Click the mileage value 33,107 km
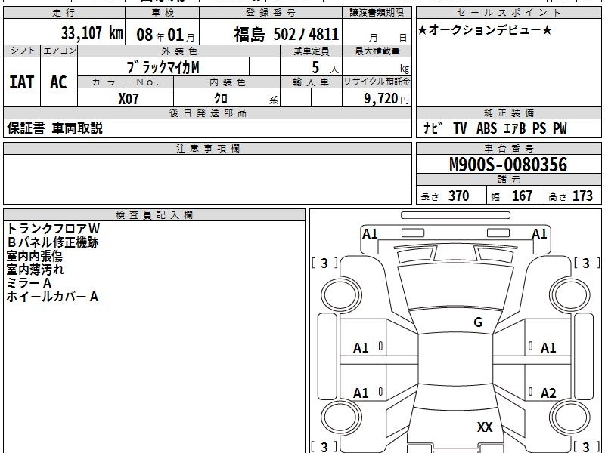 tap(92, 33)
